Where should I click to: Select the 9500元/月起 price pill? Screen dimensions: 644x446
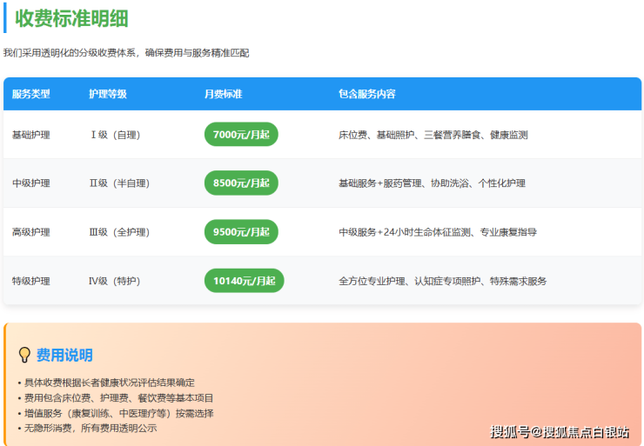pyautogui.click(x=241, y=232)
